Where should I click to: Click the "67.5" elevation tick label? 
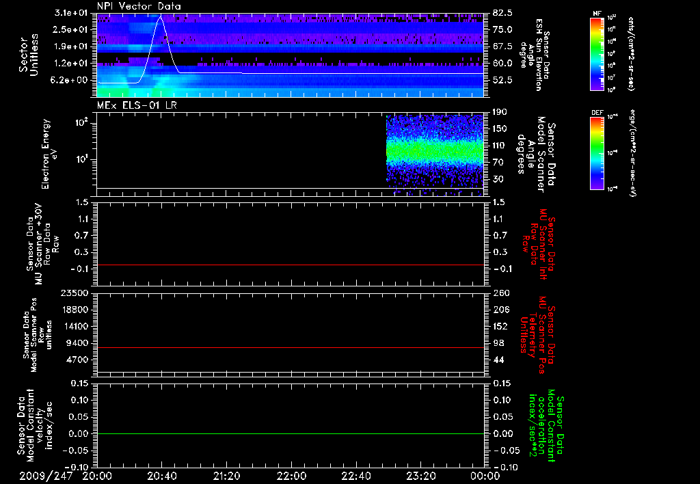[x=502, y=46]
